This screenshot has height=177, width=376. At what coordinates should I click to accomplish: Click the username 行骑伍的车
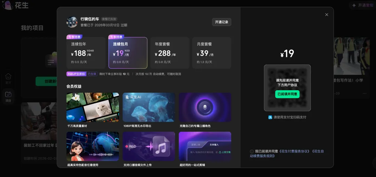90,19
